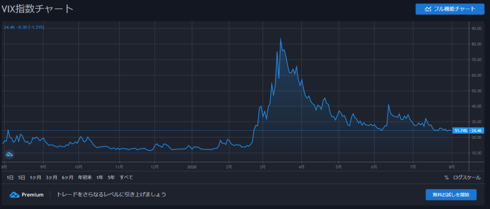The image size is (490, 209).
Task: Click the トレードをさらなるレベルに引き上げましょう promo text
Action: 111,195
